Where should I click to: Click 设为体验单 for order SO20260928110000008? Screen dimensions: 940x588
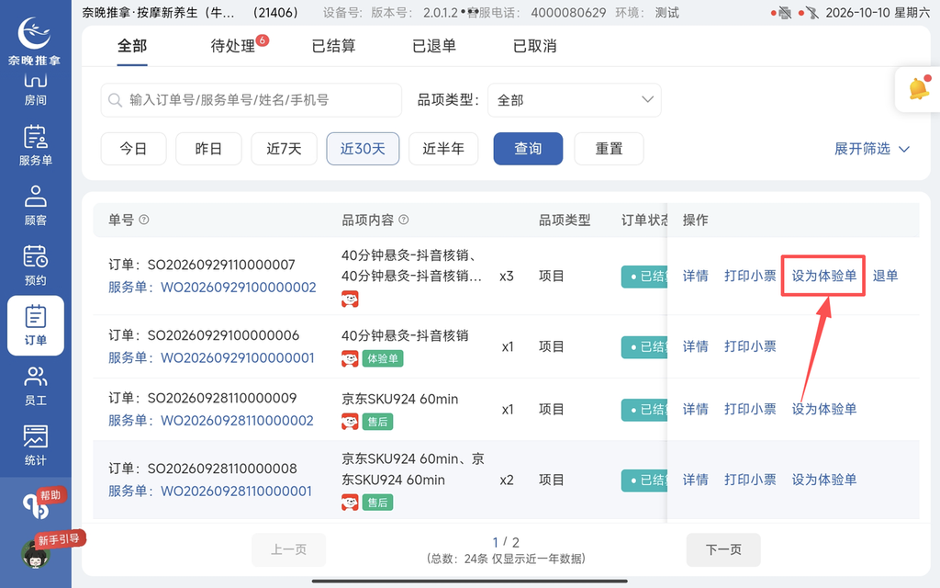click(x=823, y=480)
